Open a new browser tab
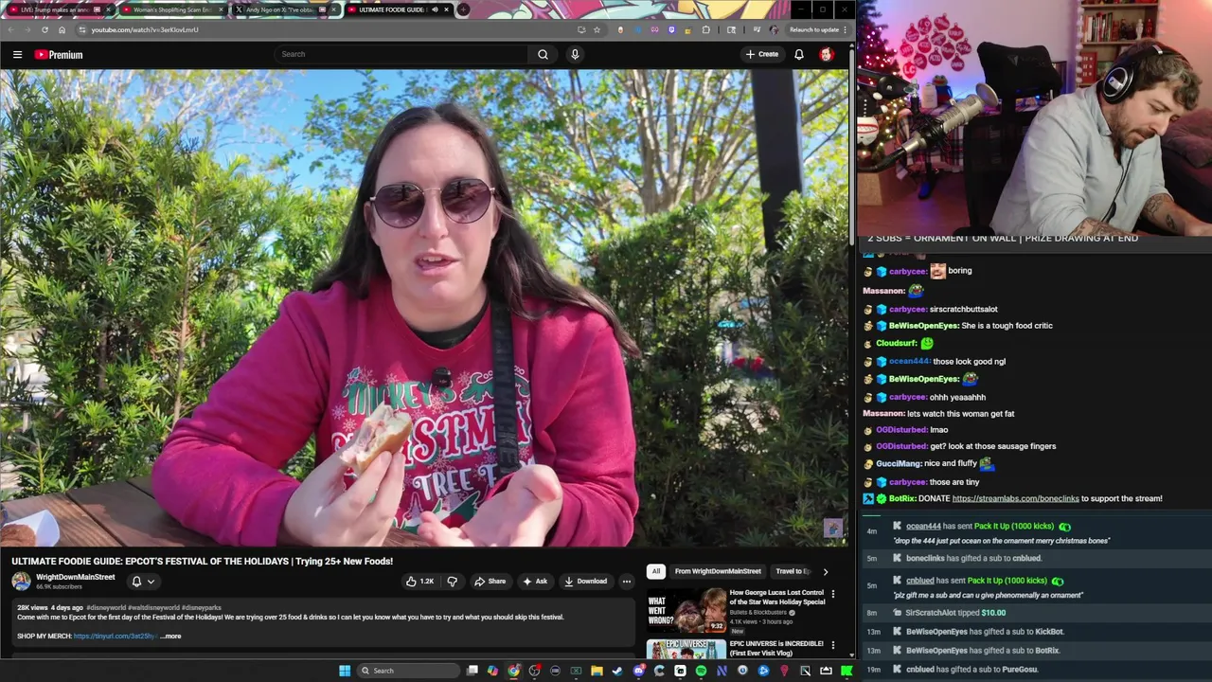The height and width of the screenshot is (682, 1212). [x=463, y=9]
